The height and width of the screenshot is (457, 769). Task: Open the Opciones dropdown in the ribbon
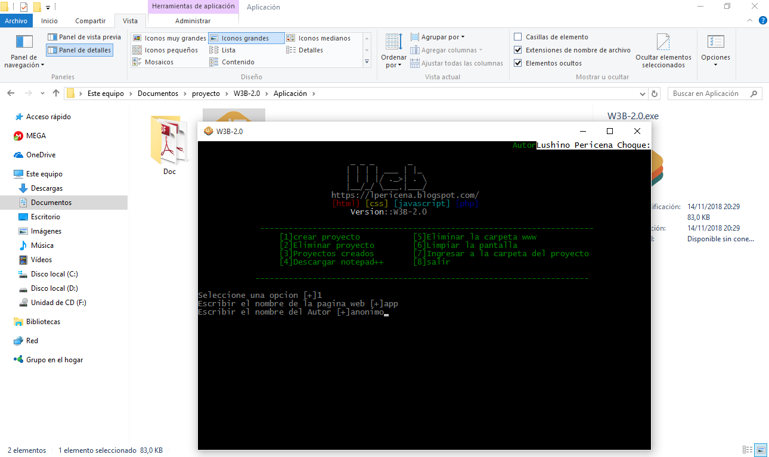[715, 51]
